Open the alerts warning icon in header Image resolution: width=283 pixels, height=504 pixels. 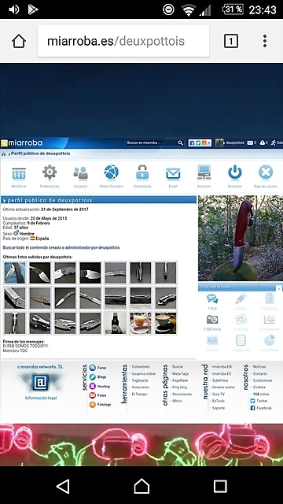pyautogui.click(x=263, y=143)
